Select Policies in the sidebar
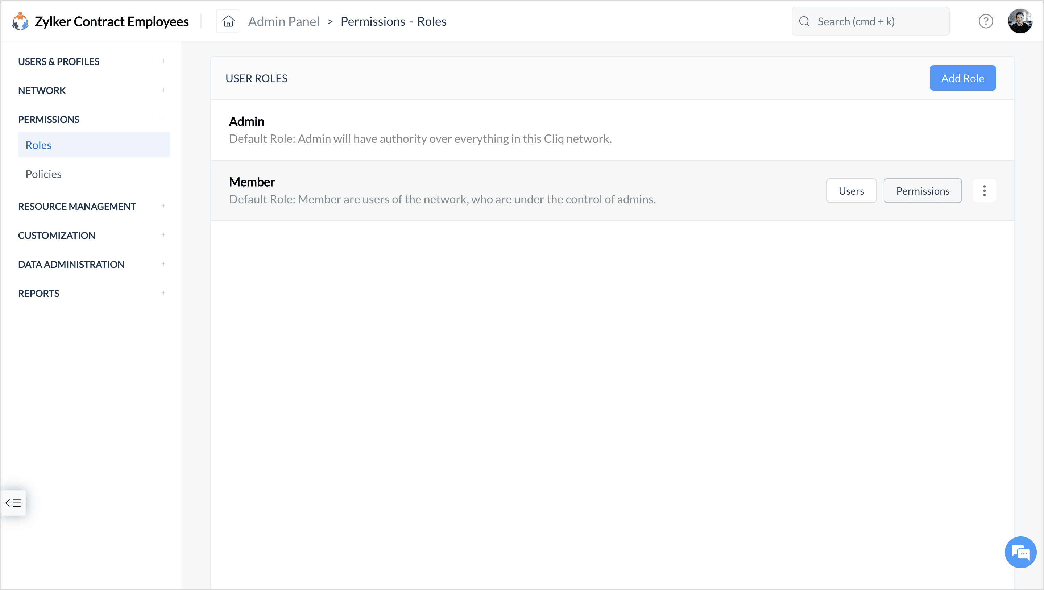Screen dimensions: 1044x590 point(43,174)
